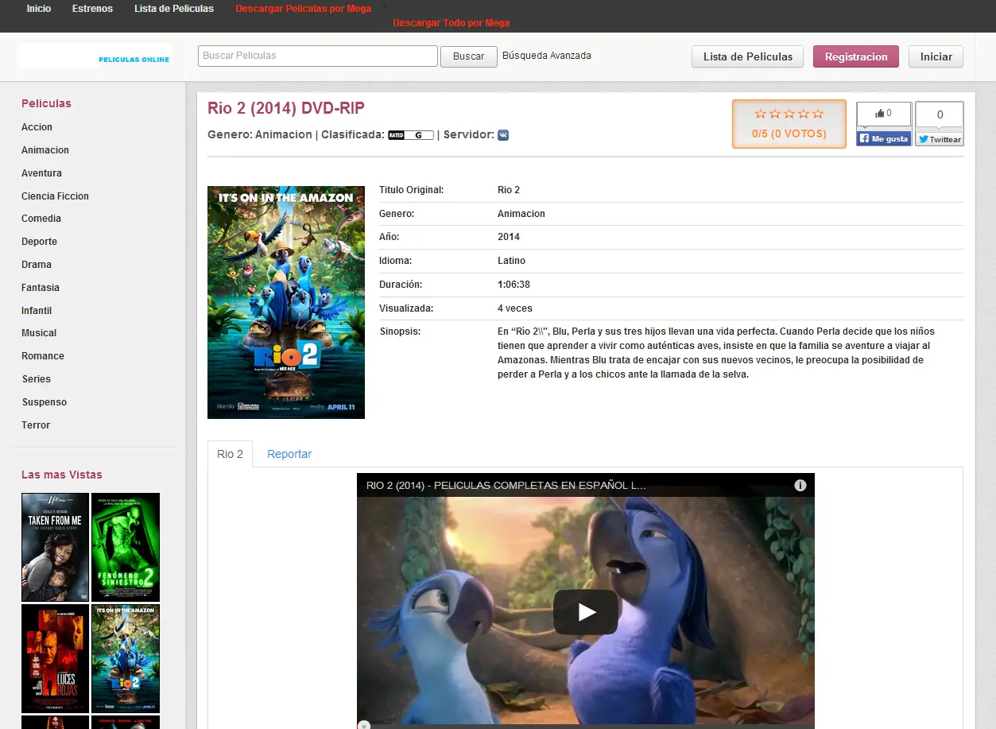
Task: Rate the movie with fifth star
Action: 818,114
